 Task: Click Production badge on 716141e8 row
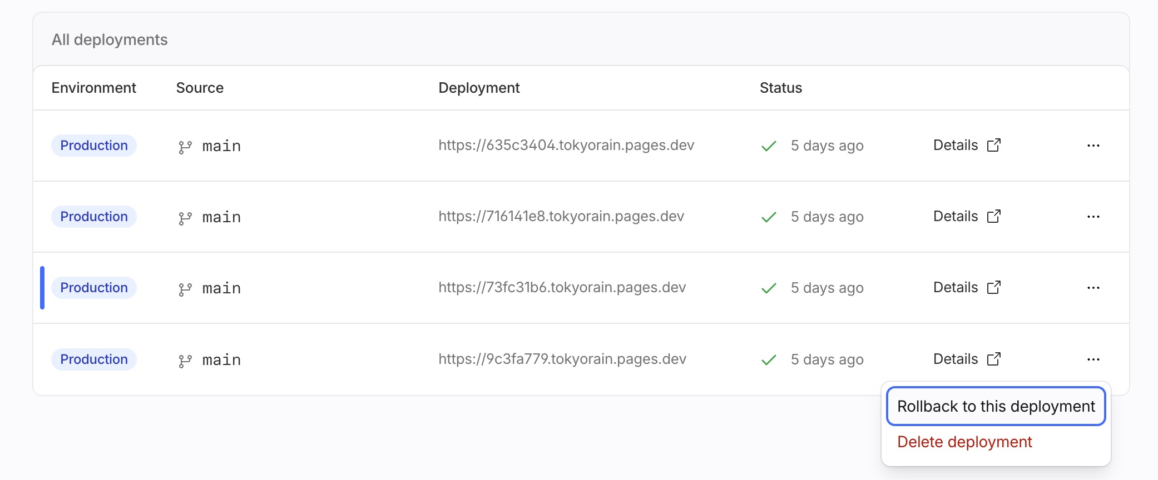click(94, 217)
